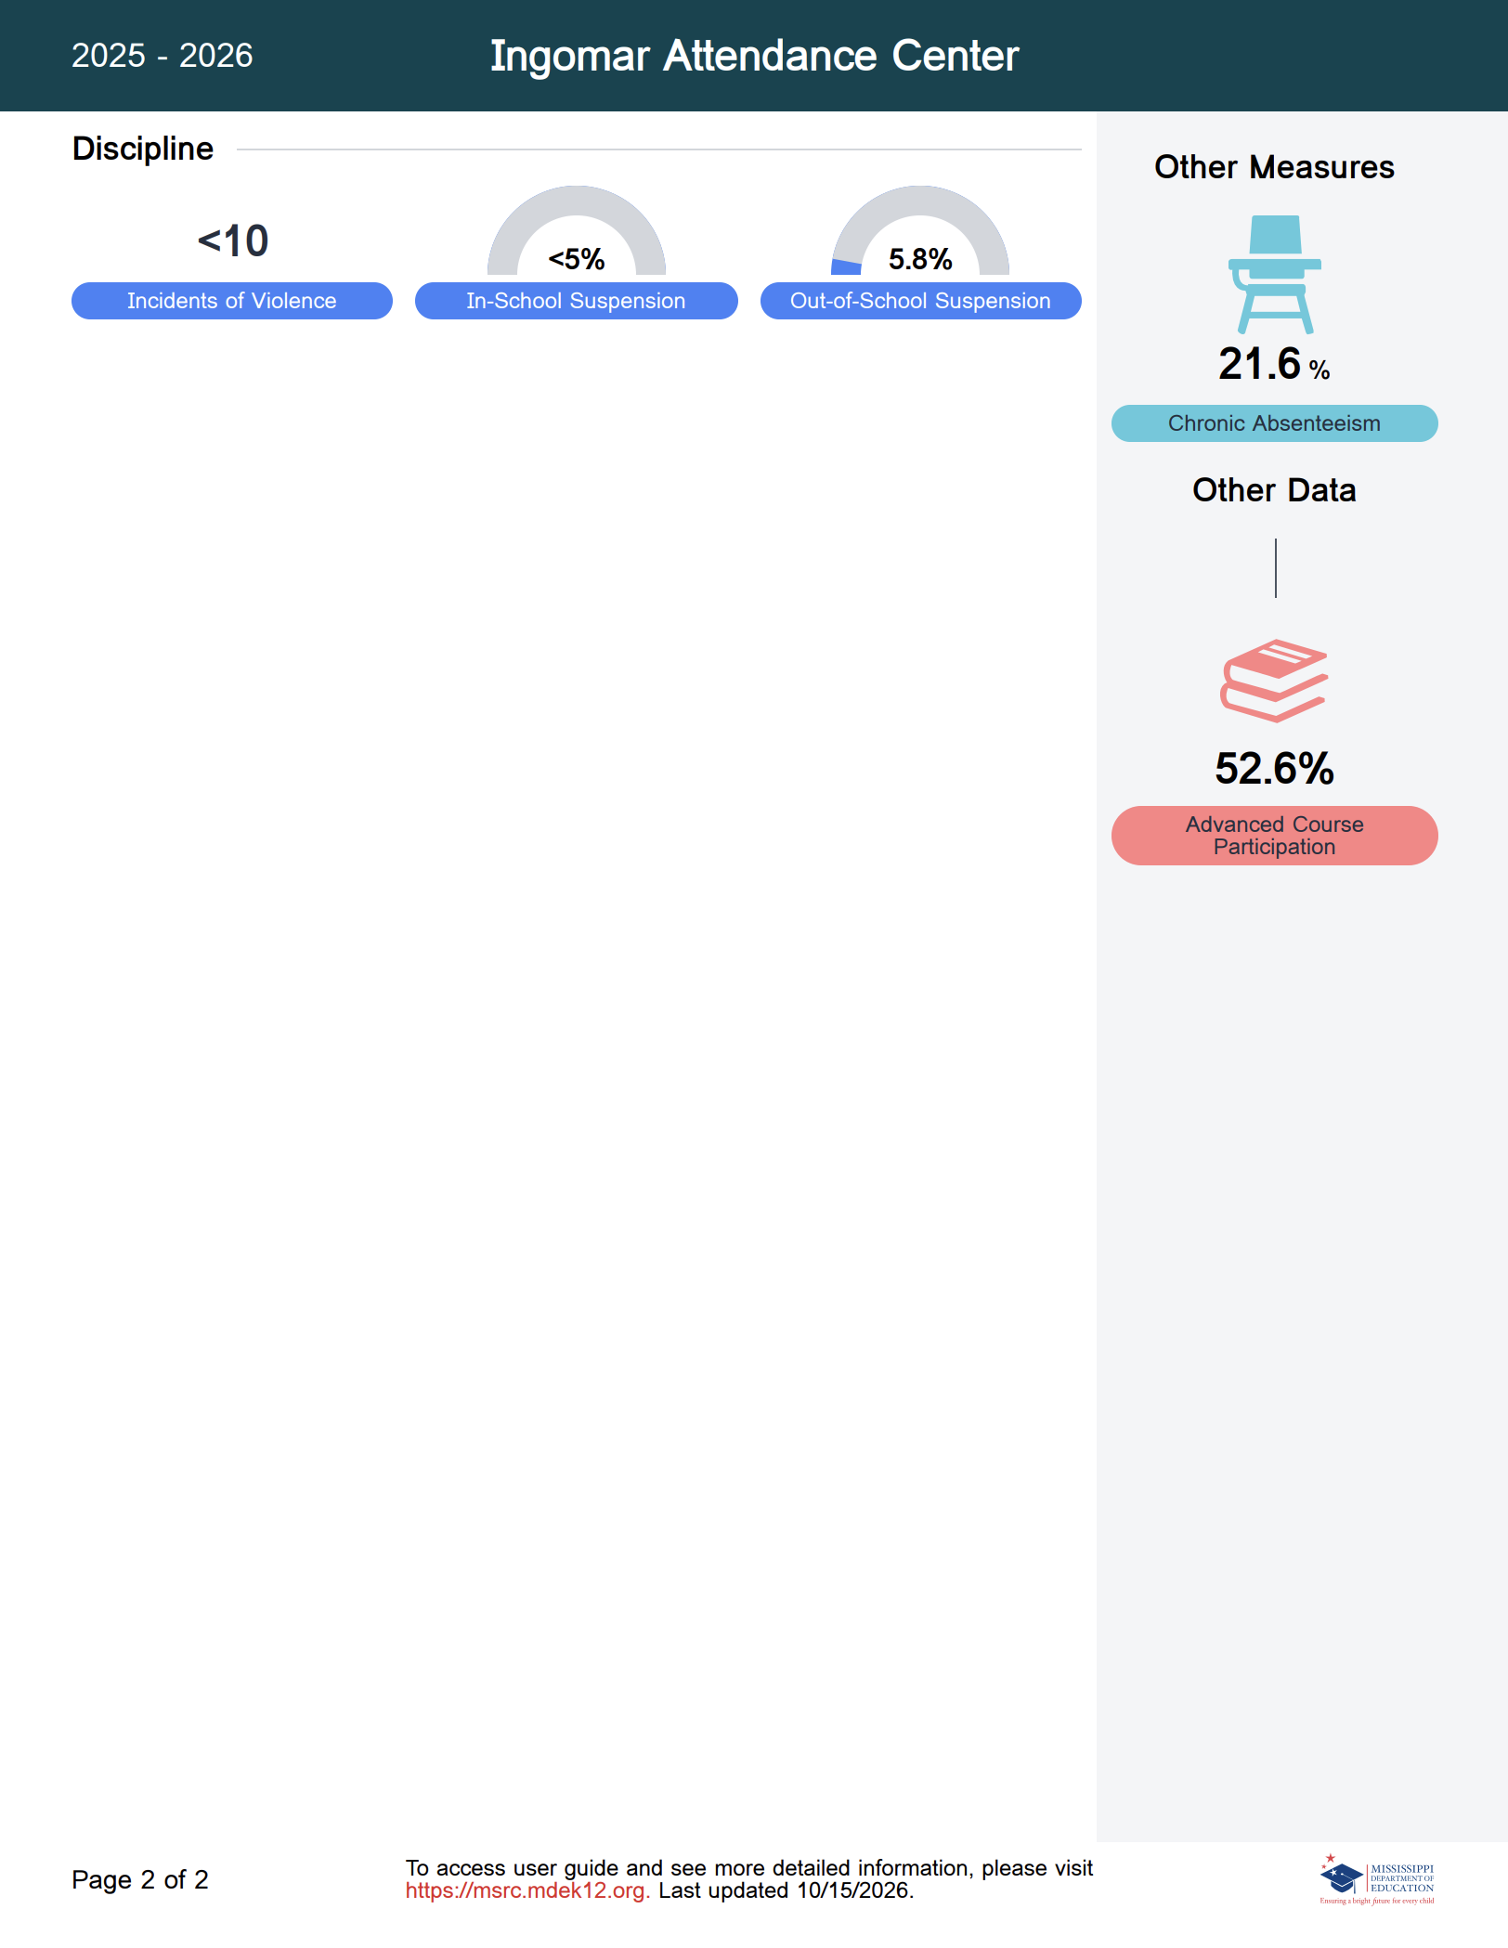
Task: Click the Discipline section heading
Action: click(x=143, y=149)
